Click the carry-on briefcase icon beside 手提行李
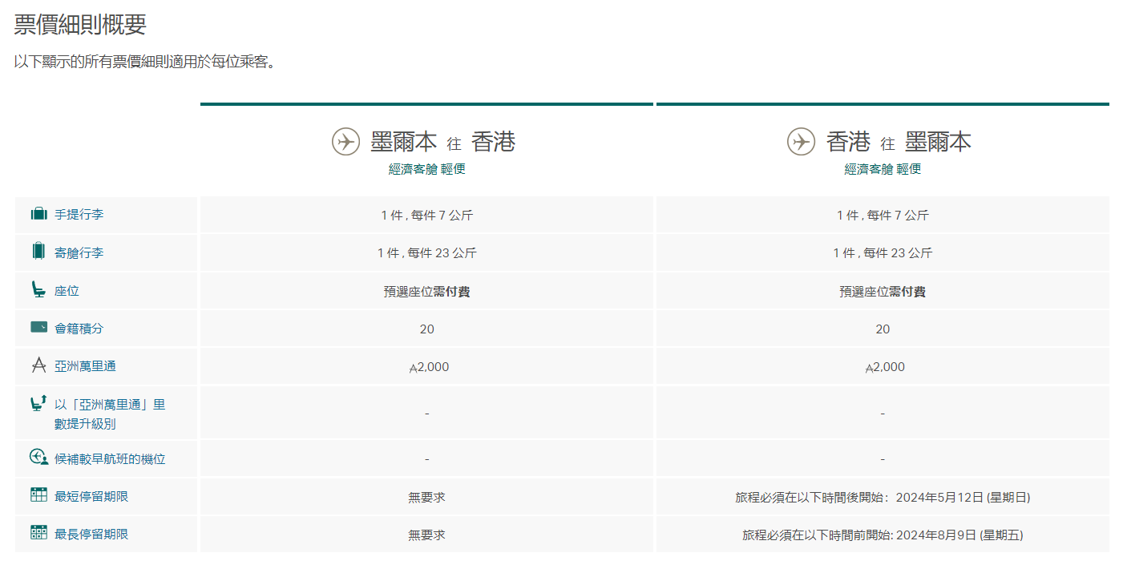 [x=38, y=214]
